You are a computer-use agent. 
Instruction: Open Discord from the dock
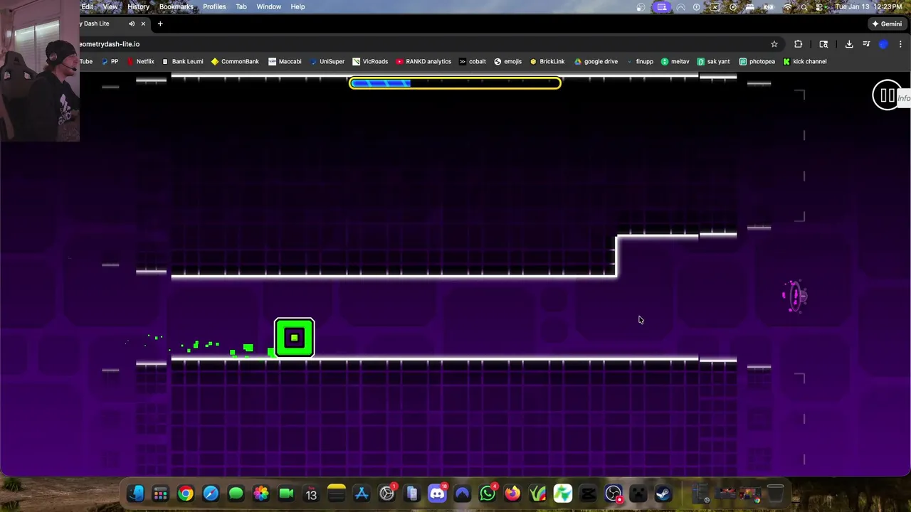click(437, 494)
